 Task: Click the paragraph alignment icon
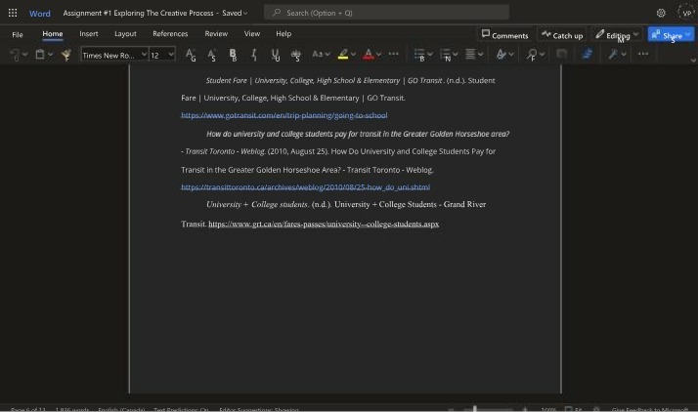[x=470, y=55]
